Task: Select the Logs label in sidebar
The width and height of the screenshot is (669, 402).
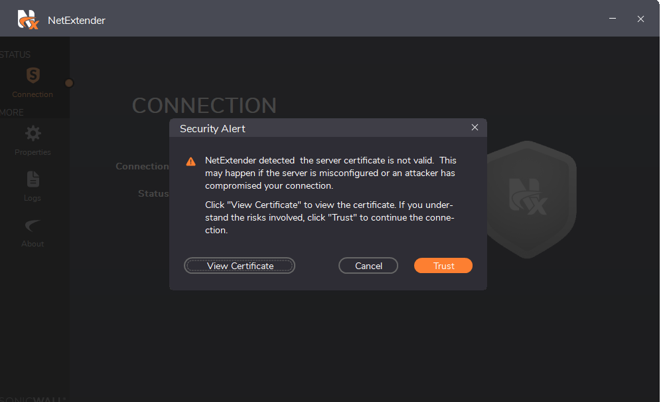Action: pos(33,198)
